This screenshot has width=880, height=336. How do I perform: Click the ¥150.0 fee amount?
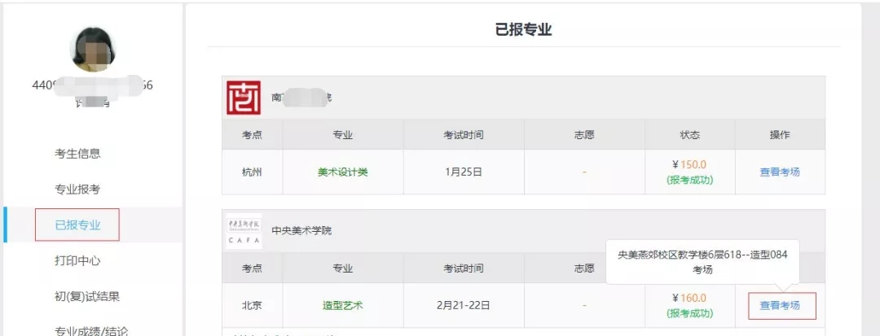pos(689,164)
